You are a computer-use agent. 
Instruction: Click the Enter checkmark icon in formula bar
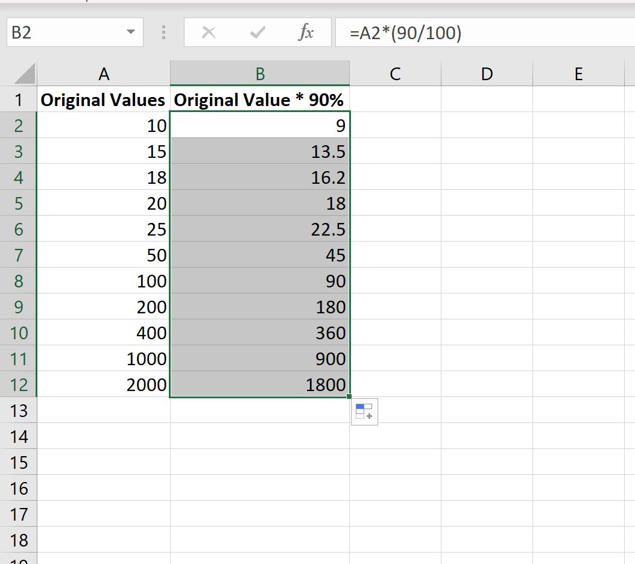[257, 33]
